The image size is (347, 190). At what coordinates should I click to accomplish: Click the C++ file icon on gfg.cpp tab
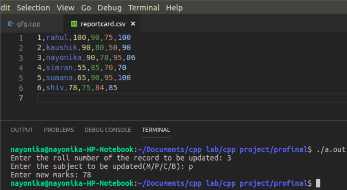pos(10,23)
